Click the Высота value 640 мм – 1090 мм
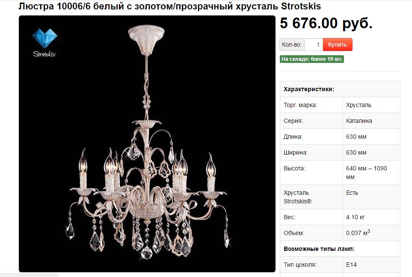The height and width of the screenshot is (277, 412). [366, 173]
